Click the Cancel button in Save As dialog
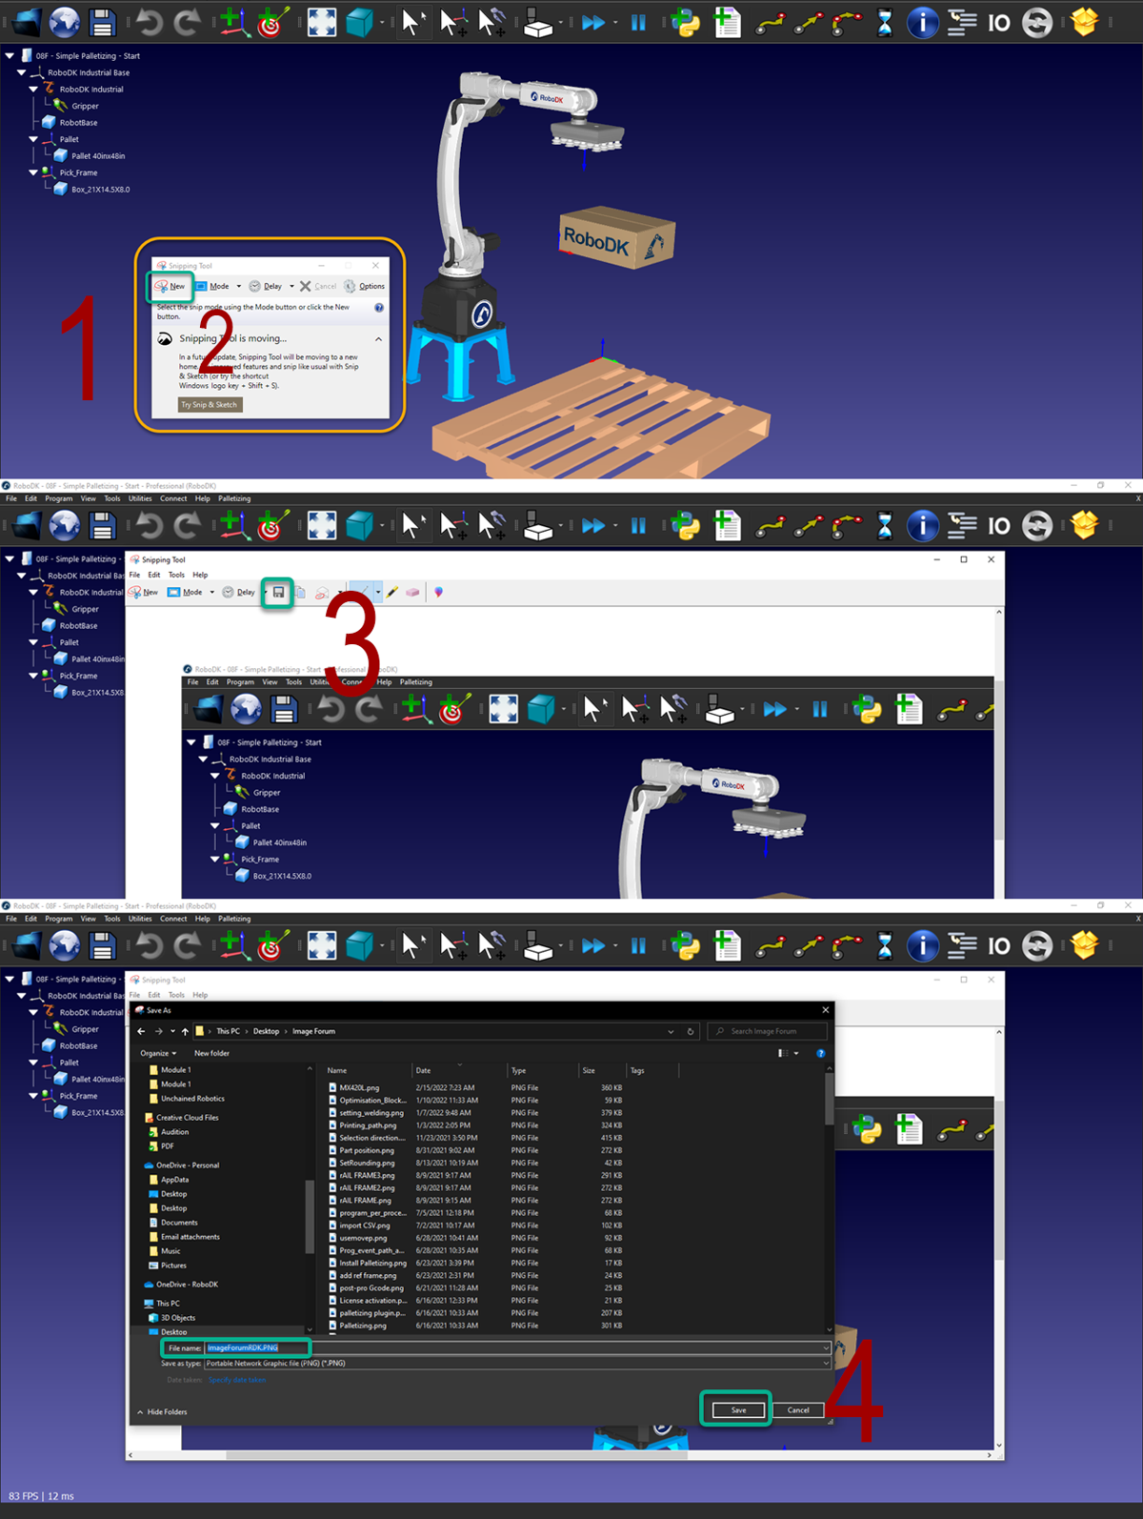The width and height of the screenshot is (1143, 1519). click(798, 1410)
